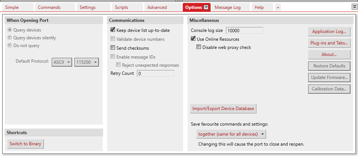This screenshot has height=156, width=358.
Task: Click the 'Miscellaneous' section header
Action: pyautogui.click(x=271, y=20)
